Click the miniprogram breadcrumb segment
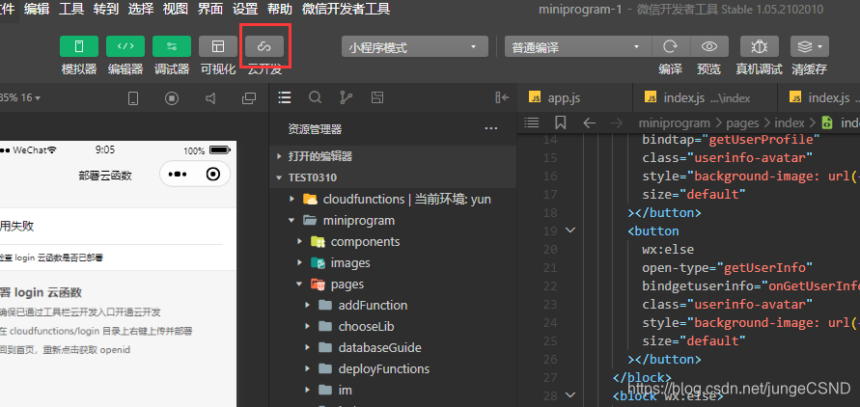Image resolution: width=860 pixels, height=407 pixels. pos(674,122)
